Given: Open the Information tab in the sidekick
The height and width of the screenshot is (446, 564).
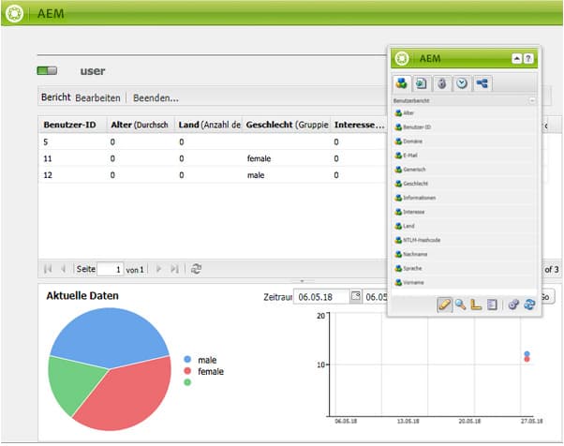Looking at the screenshot, I should tap(441, 83).
